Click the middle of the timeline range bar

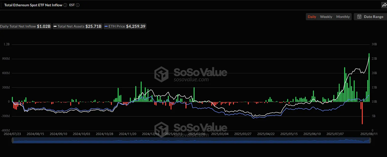[x=192, y=141]
